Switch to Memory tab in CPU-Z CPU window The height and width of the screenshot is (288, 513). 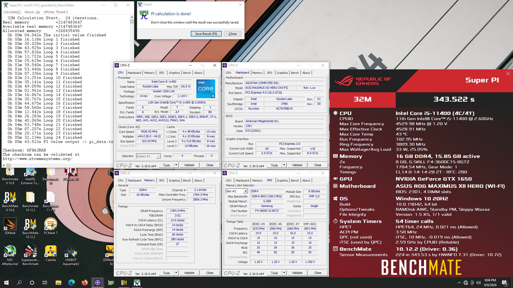[149, 73]
